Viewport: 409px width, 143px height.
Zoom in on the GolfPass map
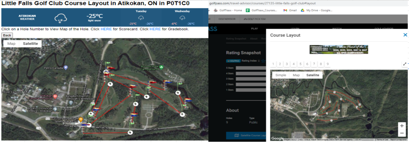(402, 126)
